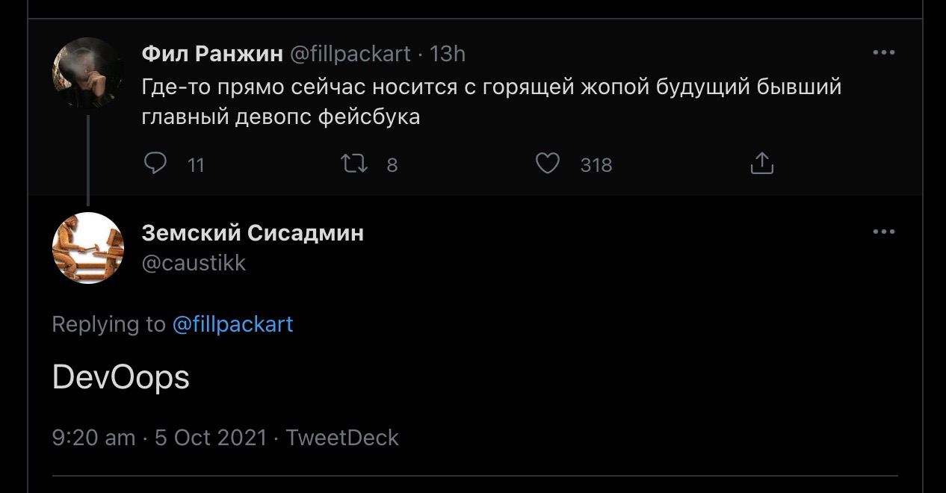Click the DevOops reply text

coord(121,378)
